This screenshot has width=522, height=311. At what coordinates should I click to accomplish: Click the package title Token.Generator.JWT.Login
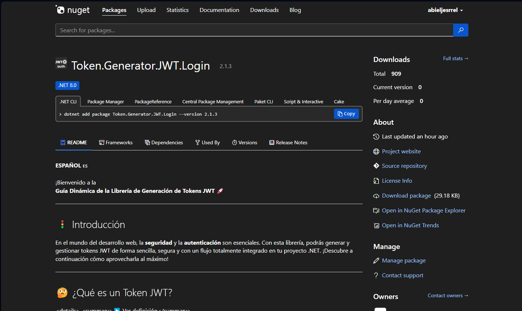click(x=141, y=66)
